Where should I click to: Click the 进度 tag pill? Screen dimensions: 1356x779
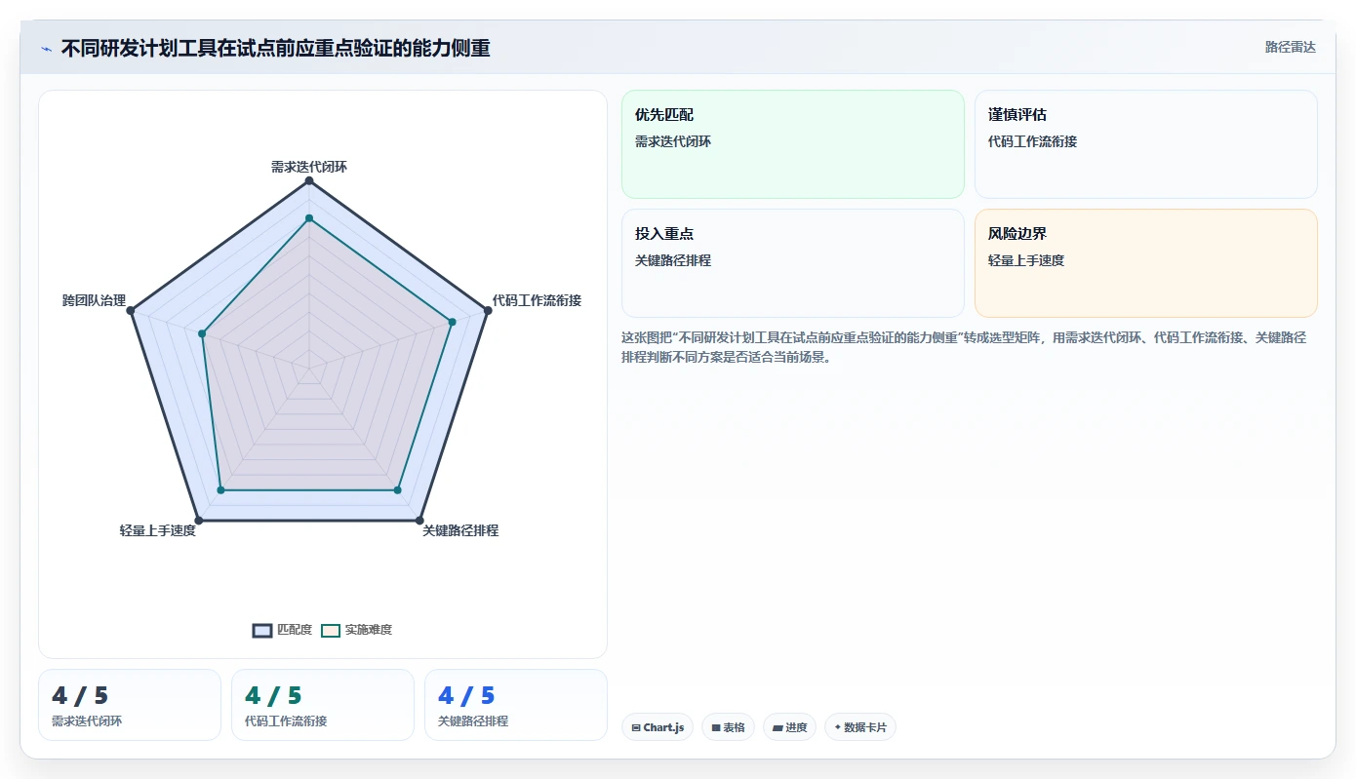click(x=790, y=727)
